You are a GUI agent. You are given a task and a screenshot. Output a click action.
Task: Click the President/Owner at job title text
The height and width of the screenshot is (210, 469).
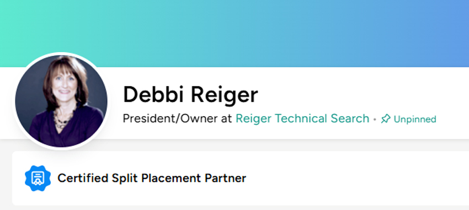177,119
